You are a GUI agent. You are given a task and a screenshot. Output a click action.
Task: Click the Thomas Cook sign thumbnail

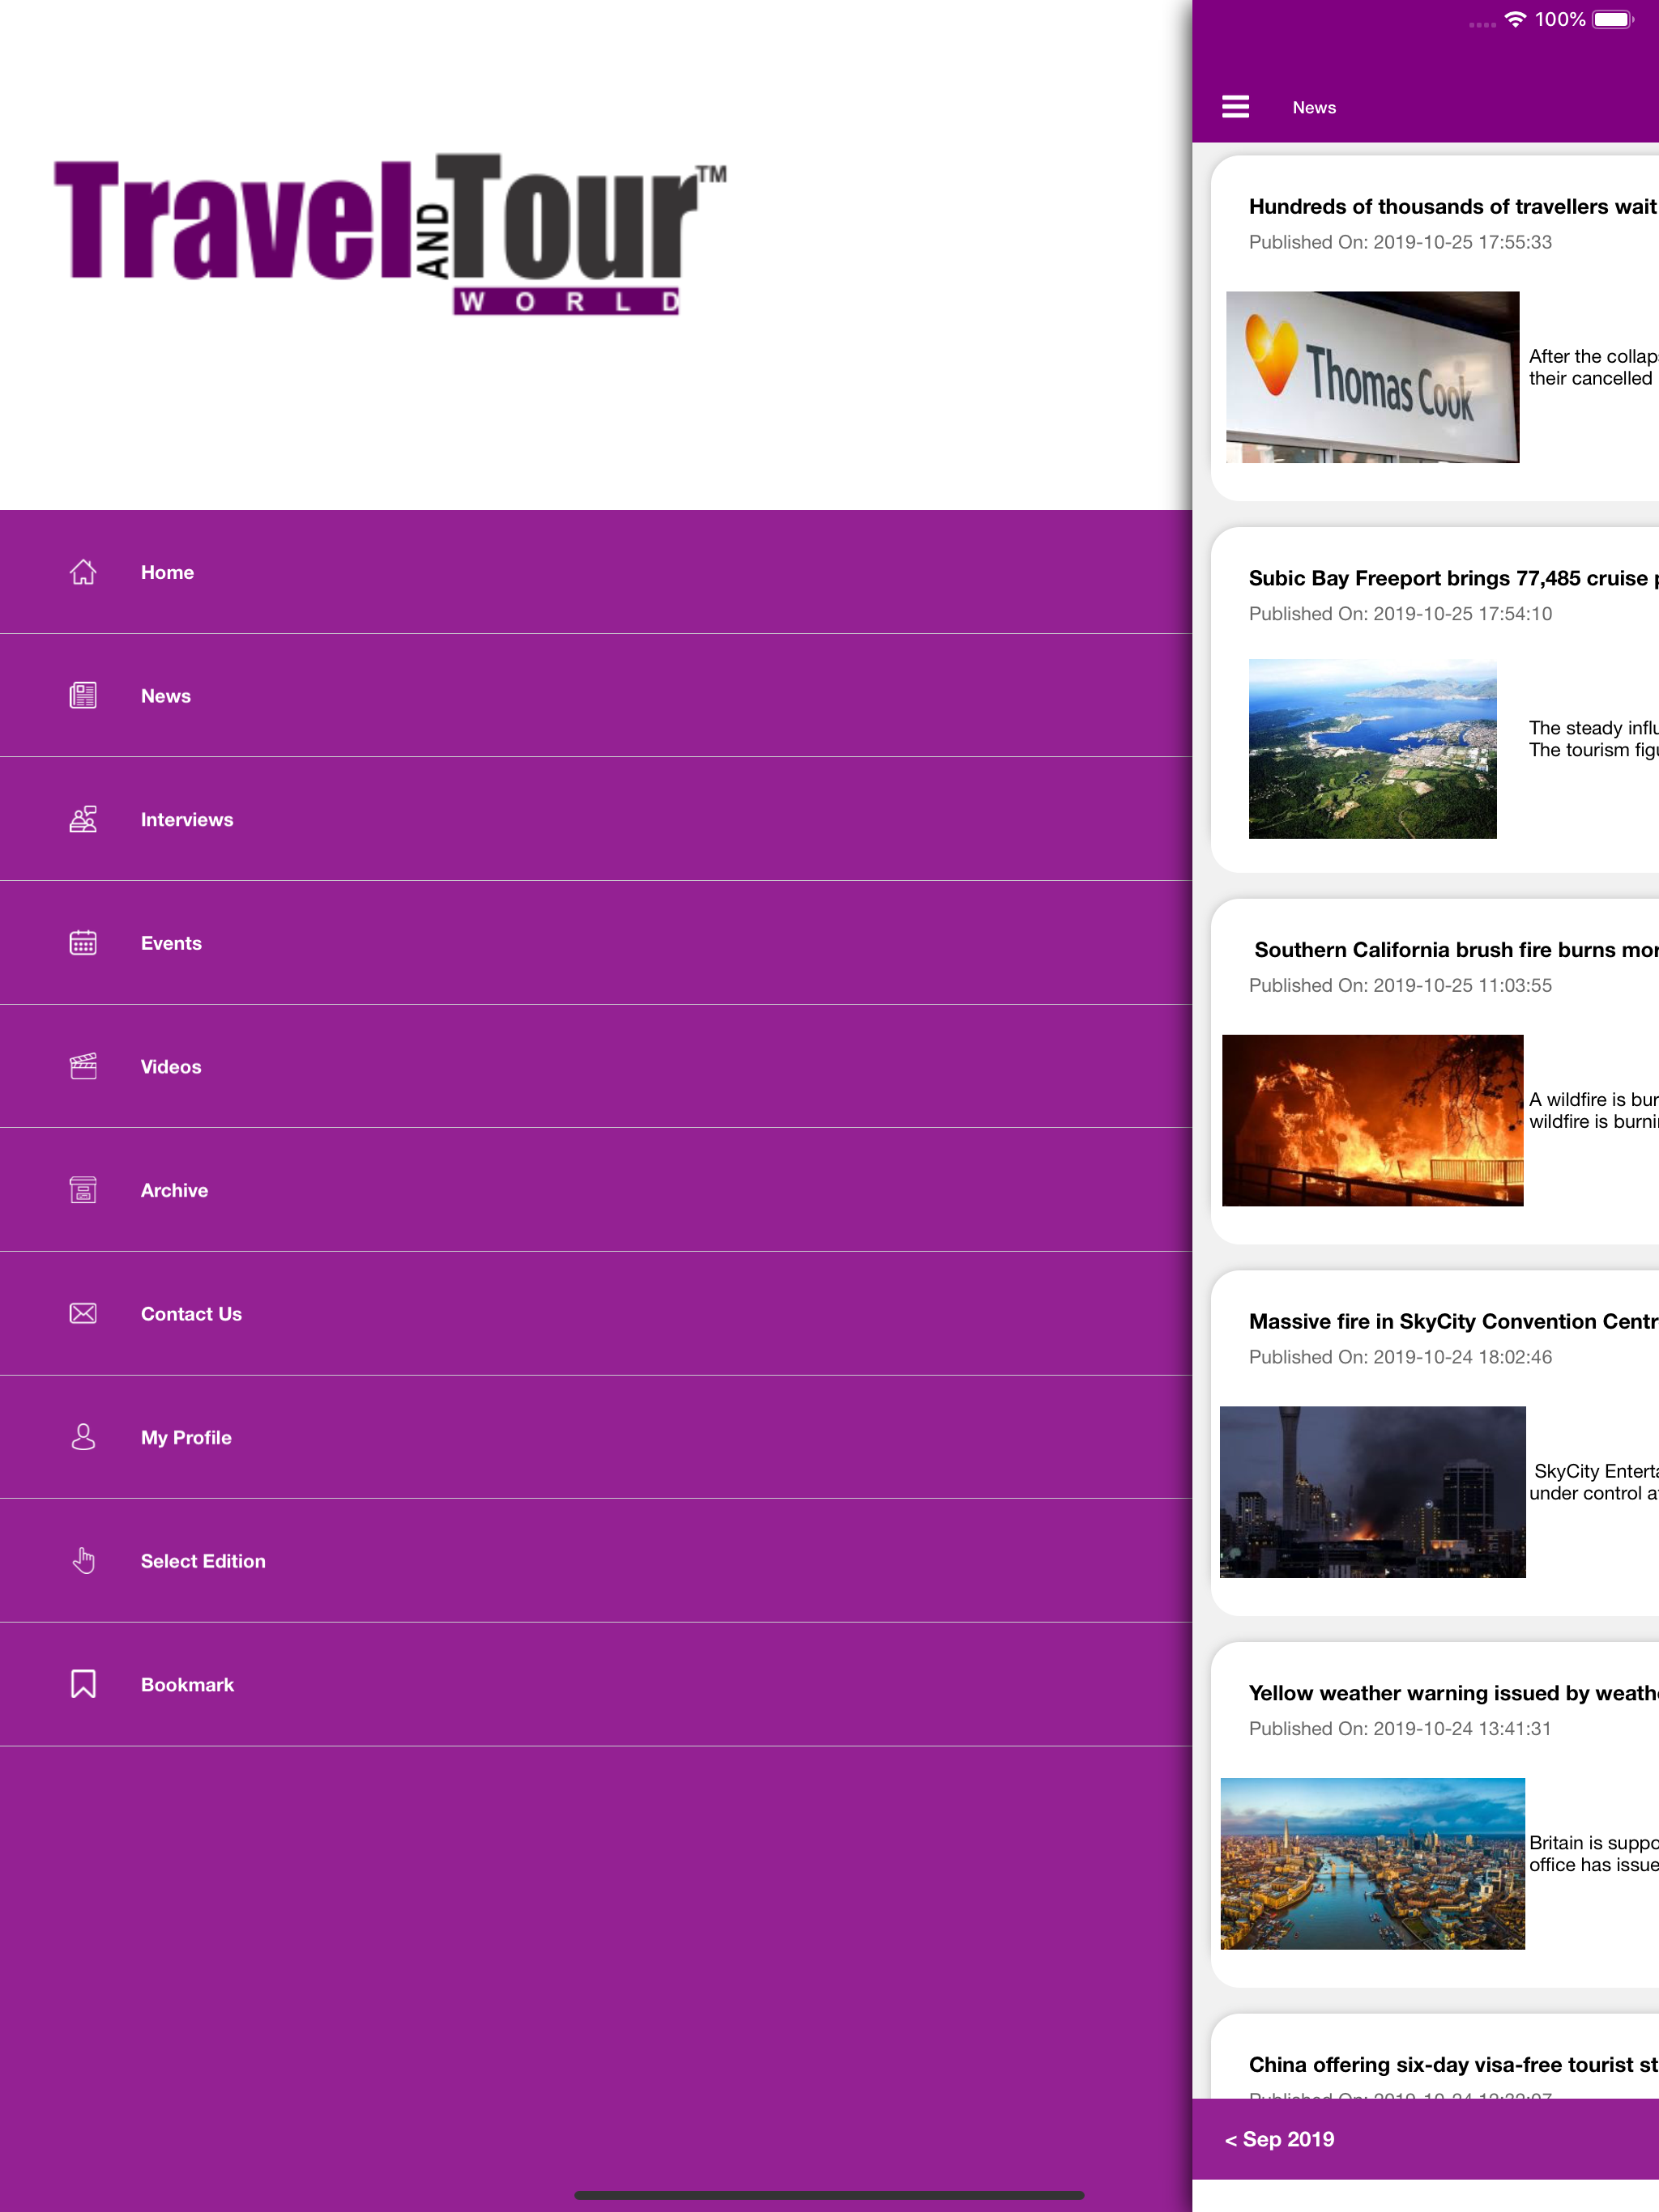[x=1371, y=377]
